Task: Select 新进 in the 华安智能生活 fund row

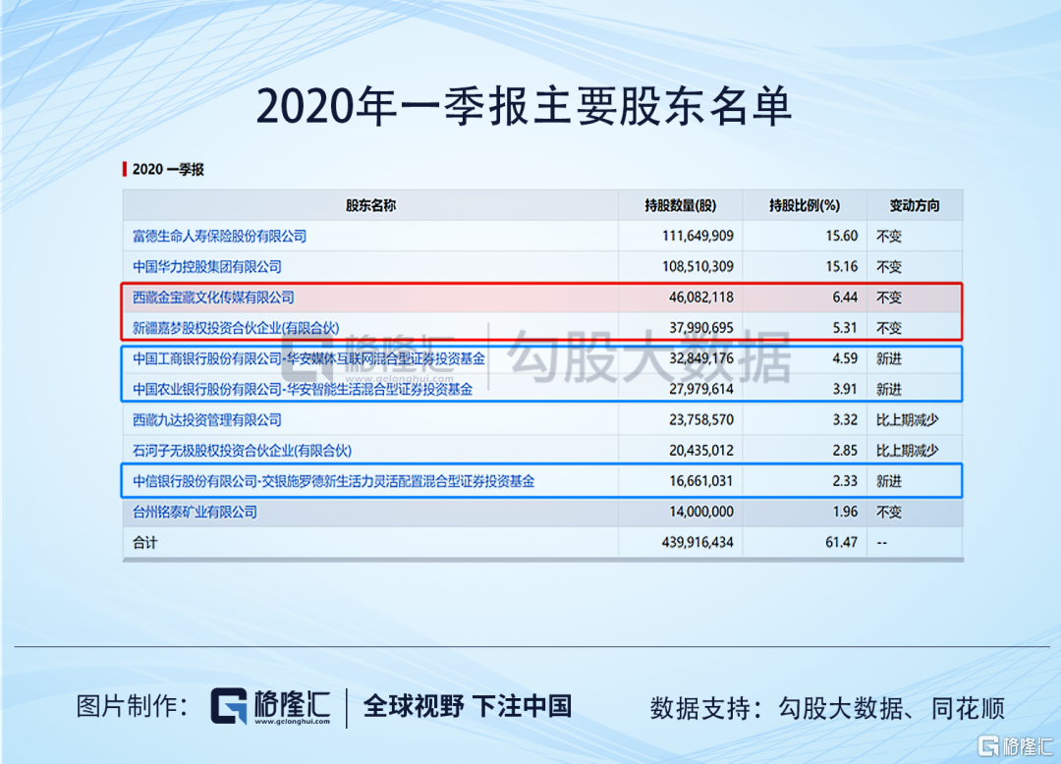Action: pos(889,390)
